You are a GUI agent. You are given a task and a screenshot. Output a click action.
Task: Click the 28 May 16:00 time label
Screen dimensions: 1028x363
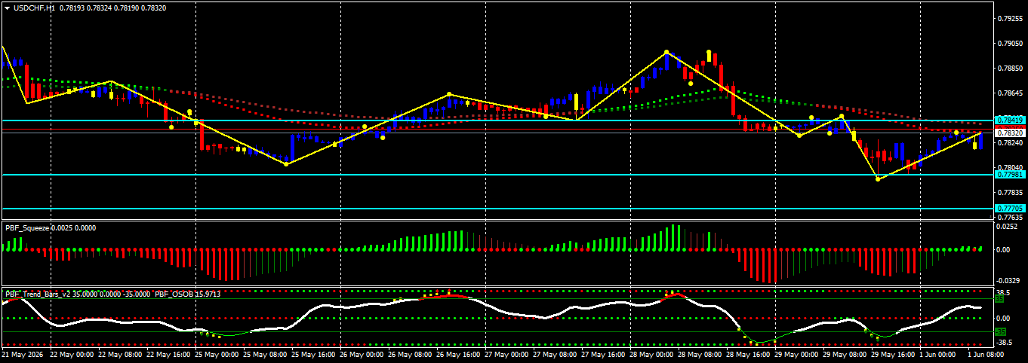coord(749,354)
